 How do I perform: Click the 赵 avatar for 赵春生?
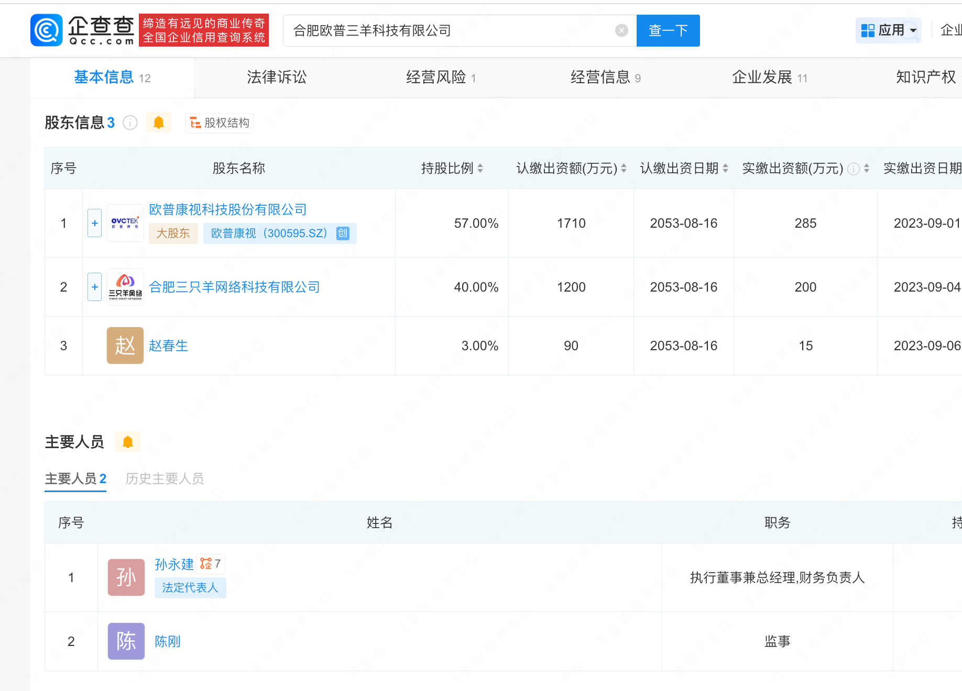pos(125,345)
